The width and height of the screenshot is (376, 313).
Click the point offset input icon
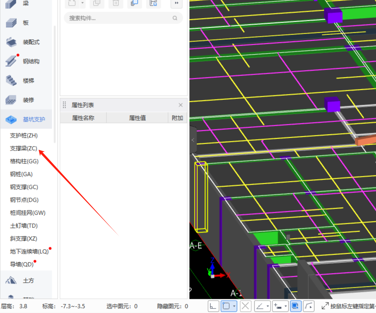pos(278,306)
